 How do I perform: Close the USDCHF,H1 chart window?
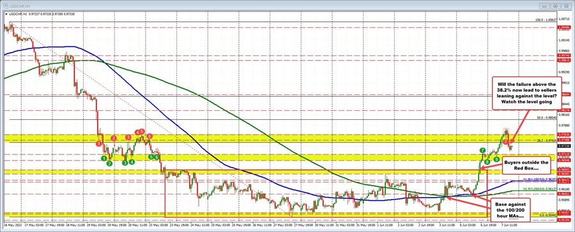[x=567, y=6]
